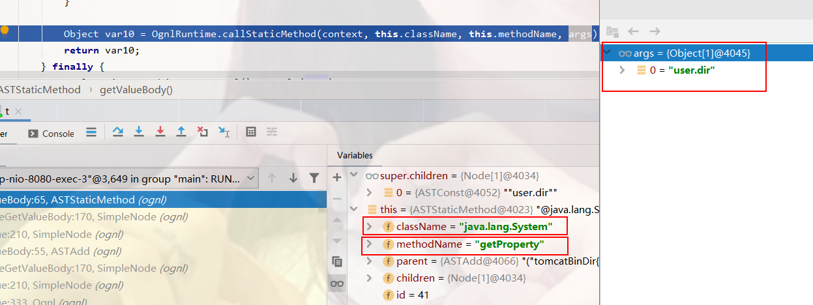813x305 pixels.
Task: Collapse the this = ASTStaticMethod node
Action: [x=354, y=209]
